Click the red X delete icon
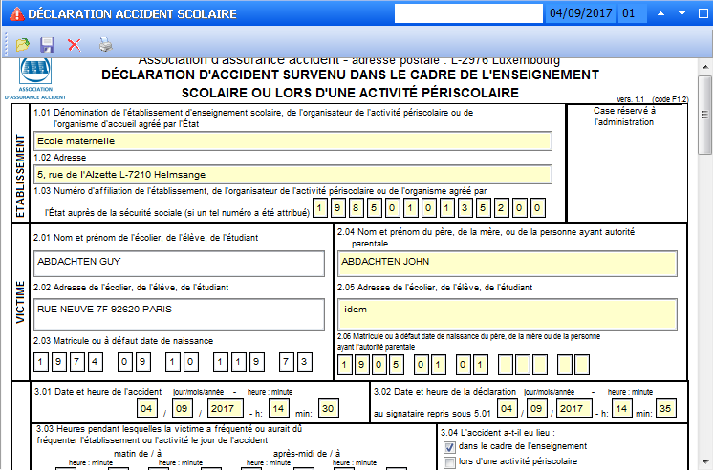This screenshot has height=471, width=714. 74,44
